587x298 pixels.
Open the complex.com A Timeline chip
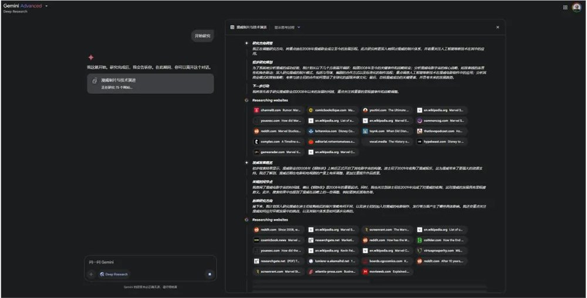278,142
